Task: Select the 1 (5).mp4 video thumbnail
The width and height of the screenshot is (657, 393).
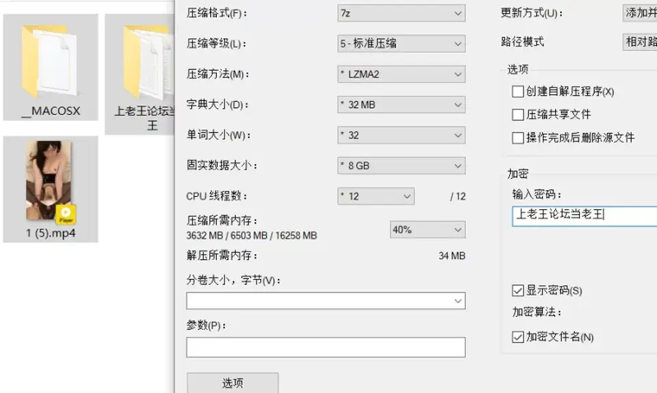Action: [50, 182]
